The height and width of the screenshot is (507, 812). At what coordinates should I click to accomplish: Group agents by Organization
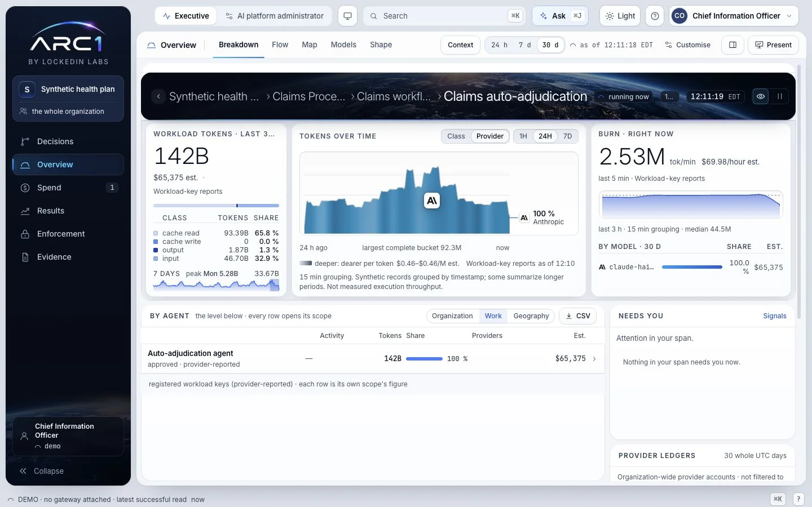(452, 316)
